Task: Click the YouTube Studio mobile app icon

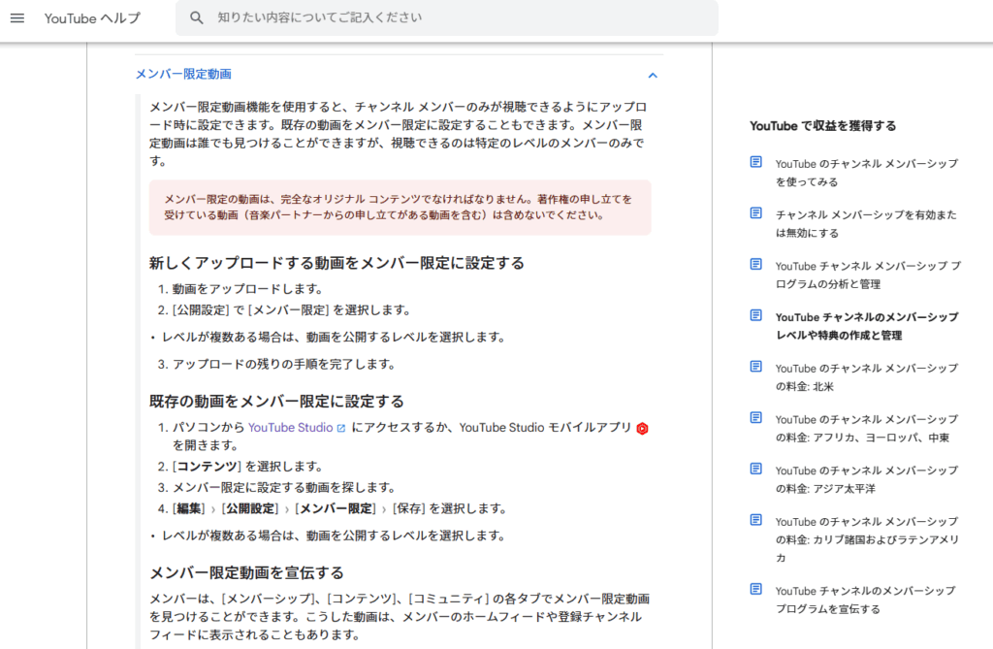Action: tap(642, 428)
